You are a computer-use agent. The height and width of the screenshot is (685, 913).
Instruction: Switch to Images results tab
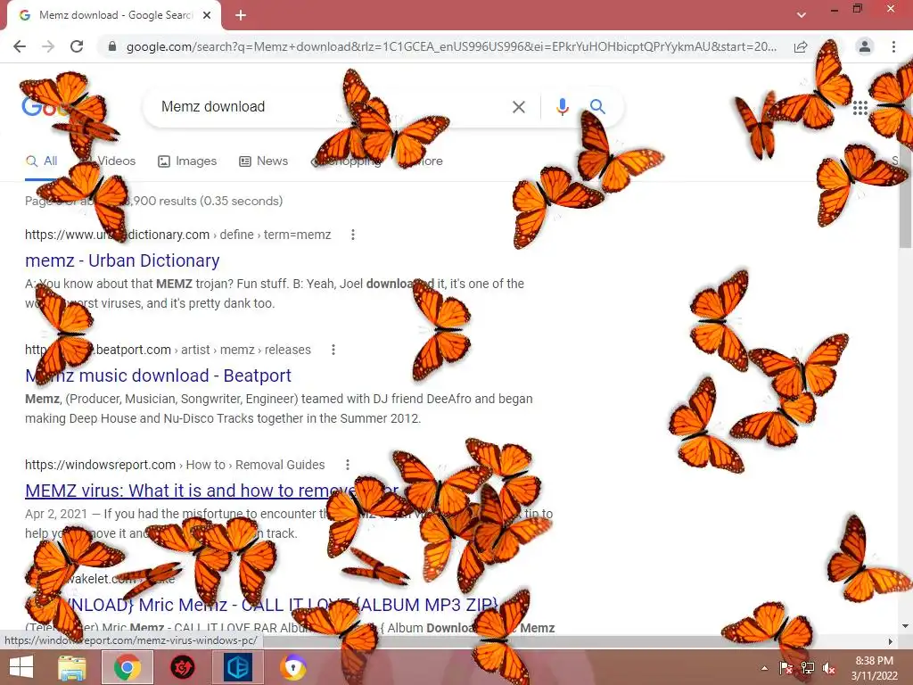pyautogui.click(x=187, y=161)
